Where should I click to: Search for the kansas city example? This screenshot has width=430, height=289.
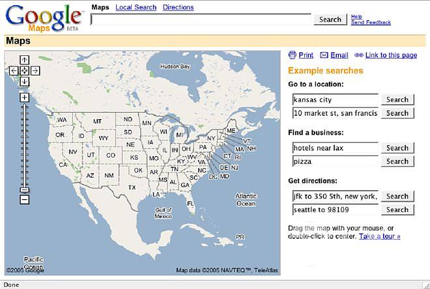coord(397,100)
